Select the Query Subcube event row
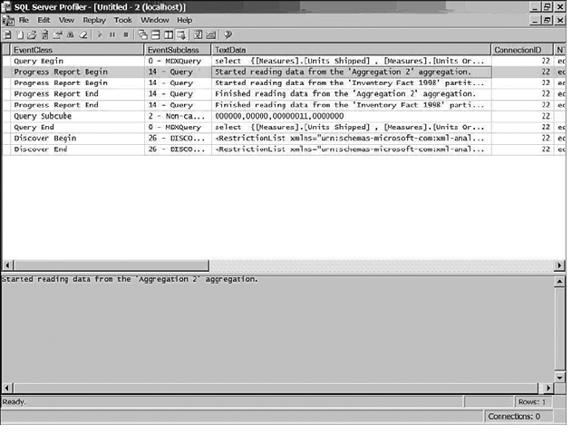 (x=284, y=116)
